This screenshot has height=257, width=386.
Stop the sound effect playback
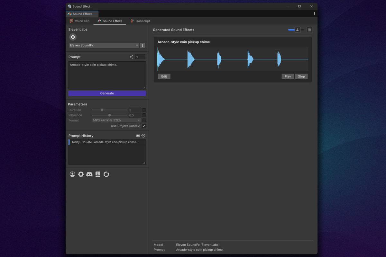(301, 76)
